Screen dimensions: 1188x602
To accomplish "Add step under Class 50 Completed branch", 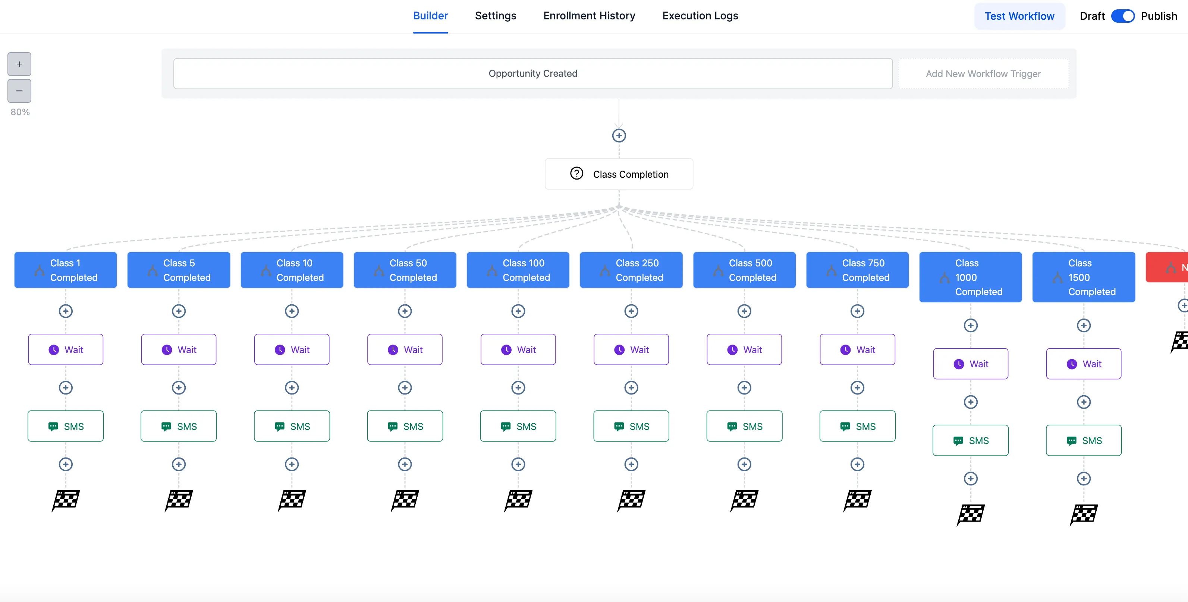I will click(x=405, y=311).
